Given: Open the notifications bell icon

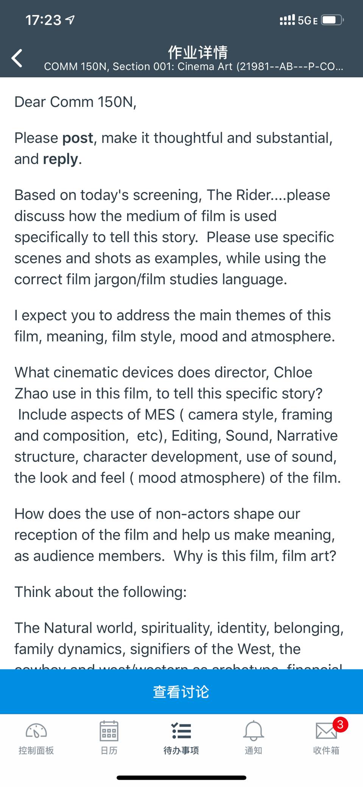Looking at the screenshot, I should 253,731.
